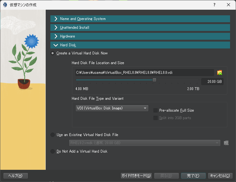Image resolution: width=236 pixels, height=182 pixels.
Task: Enable Pre-allocate Full Size checkbox
Action: (x=156, y=110)
